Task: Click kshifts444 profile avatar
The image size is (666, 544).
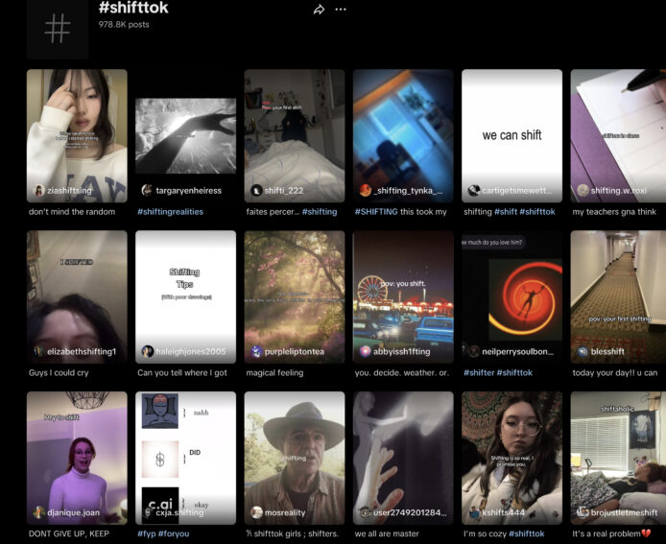Action: (474, 512)
